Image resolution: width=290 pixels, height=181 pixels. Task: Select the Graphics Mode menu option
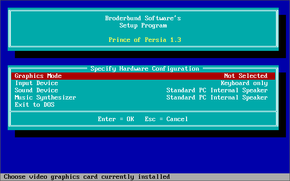coord(38,76)
